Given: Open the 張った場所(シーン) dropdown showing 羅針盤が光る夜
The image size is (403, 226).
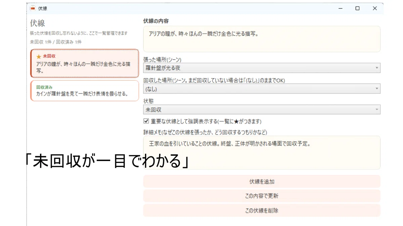Looking at the screenshot, I should coord(262,68).
